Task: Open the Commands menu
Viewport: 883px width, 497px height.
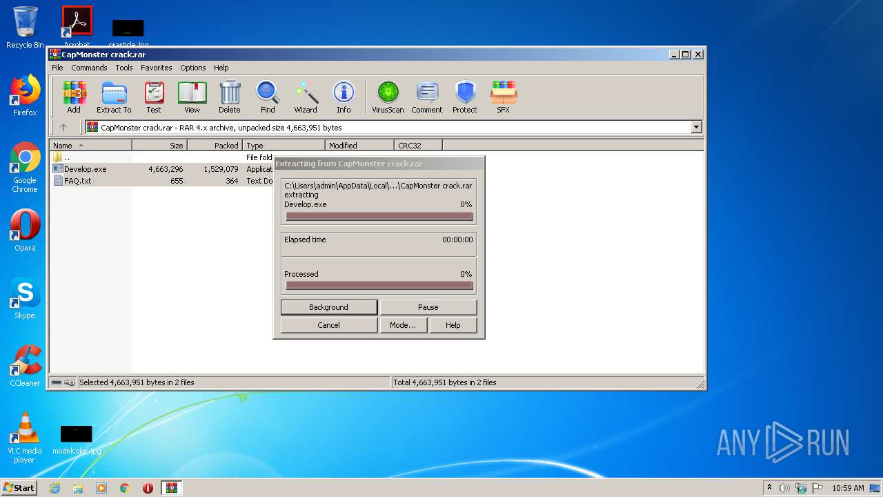Action: pos(89,68)
